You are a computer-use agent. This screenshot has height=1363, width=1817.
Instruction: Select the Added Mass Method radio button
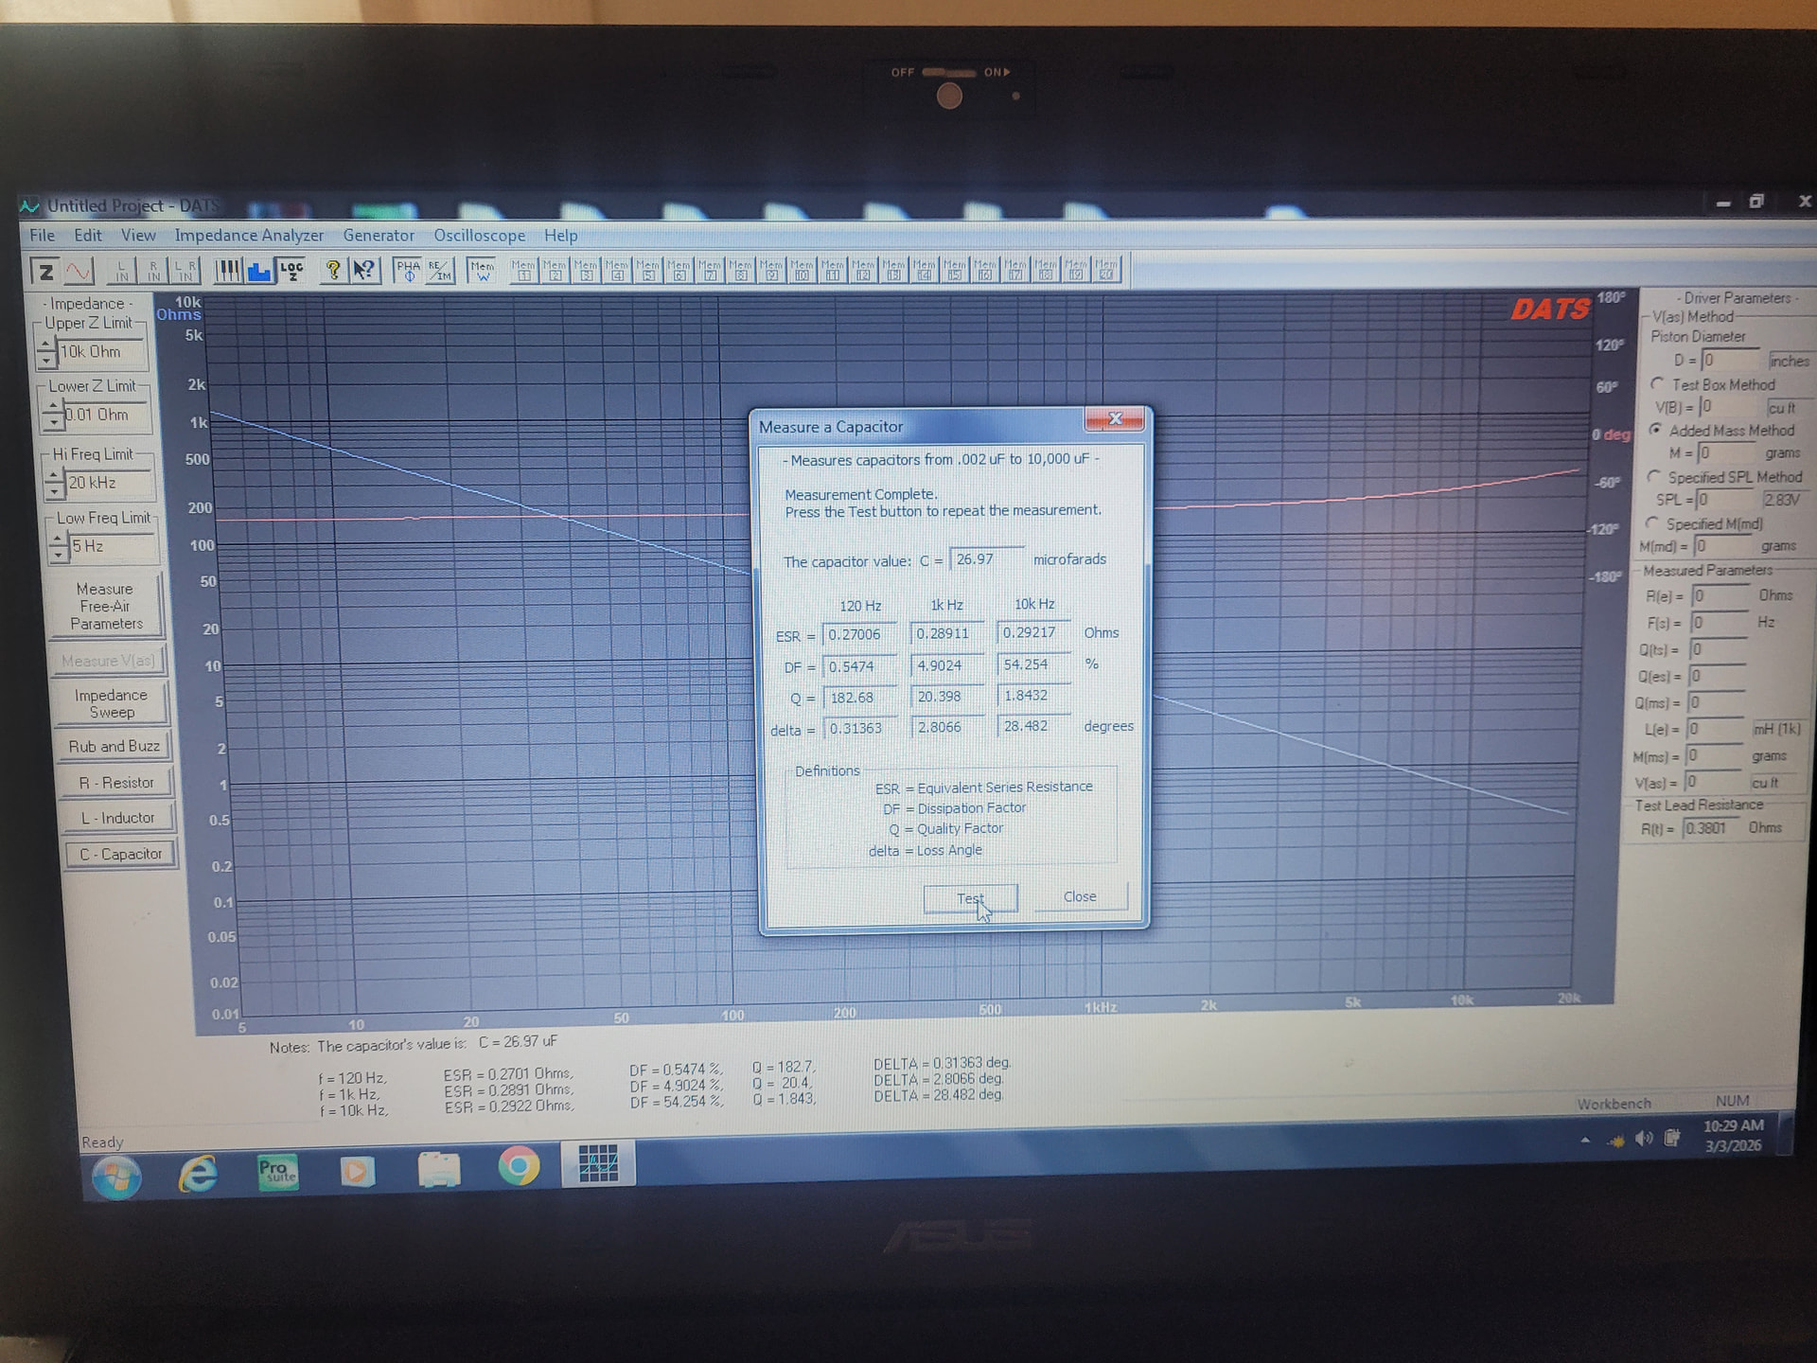[1655, 430]
